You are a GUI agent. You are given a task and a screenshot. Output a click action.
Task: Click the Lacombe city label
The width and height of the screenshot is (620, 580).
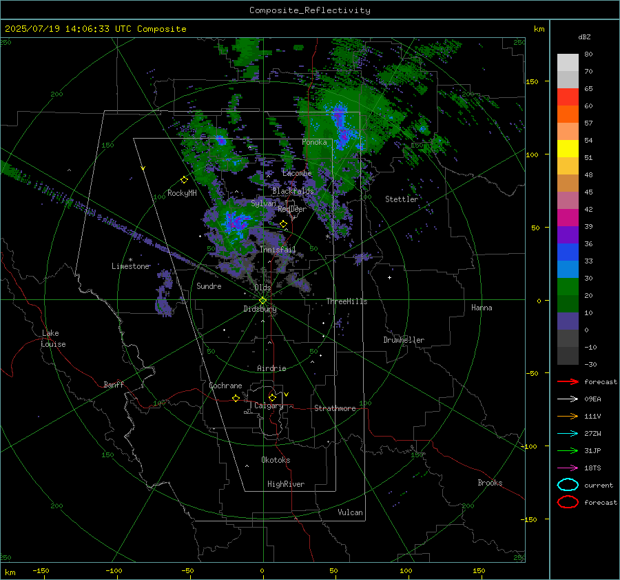297,173
